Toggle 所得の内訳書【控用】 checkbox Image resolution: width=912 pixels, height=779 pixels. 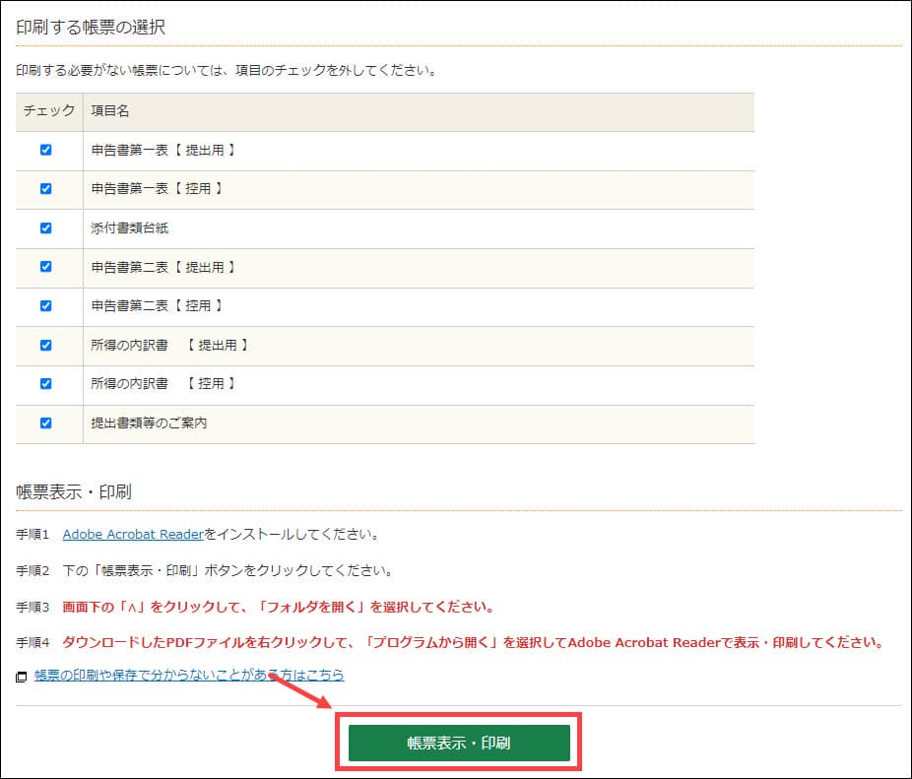click(45, 383)
